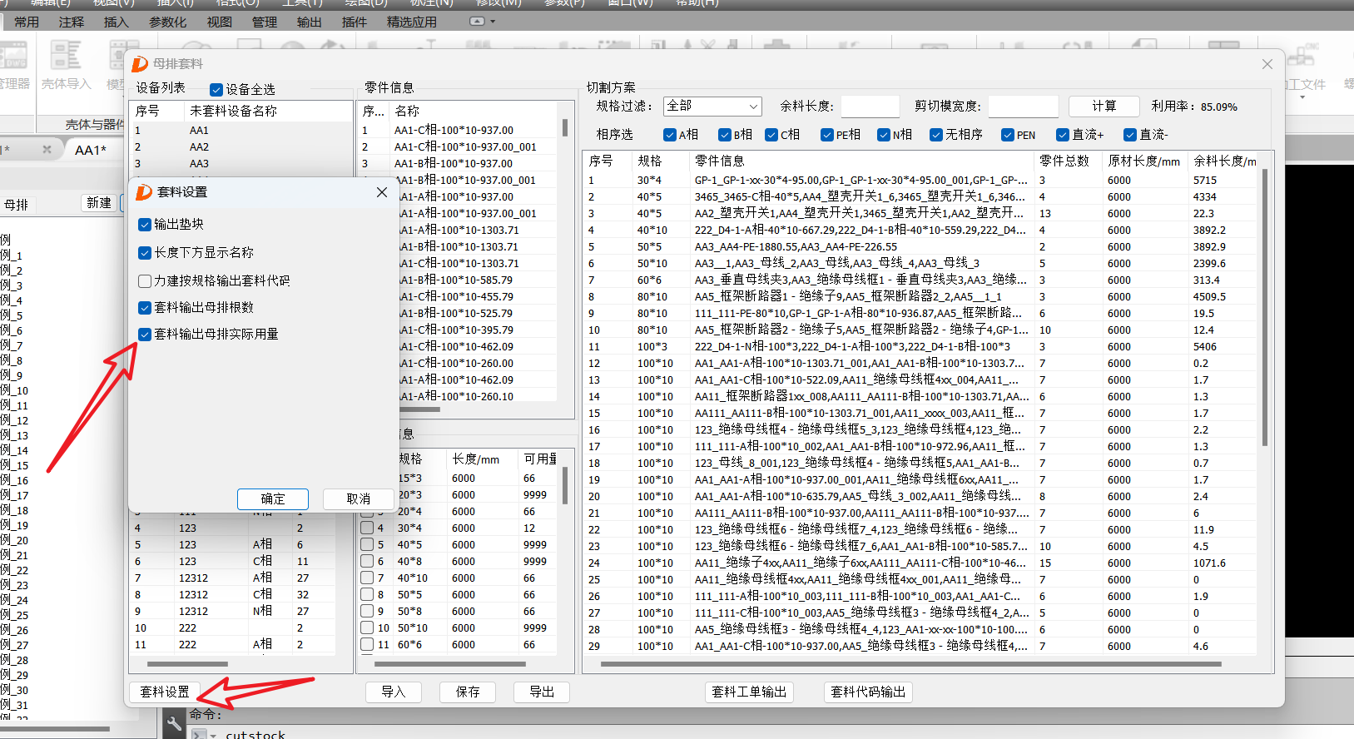Open the 精选应用 ribbon tab
The width and height of the screenshot is (1354, 739).
[x=412, y=22]
